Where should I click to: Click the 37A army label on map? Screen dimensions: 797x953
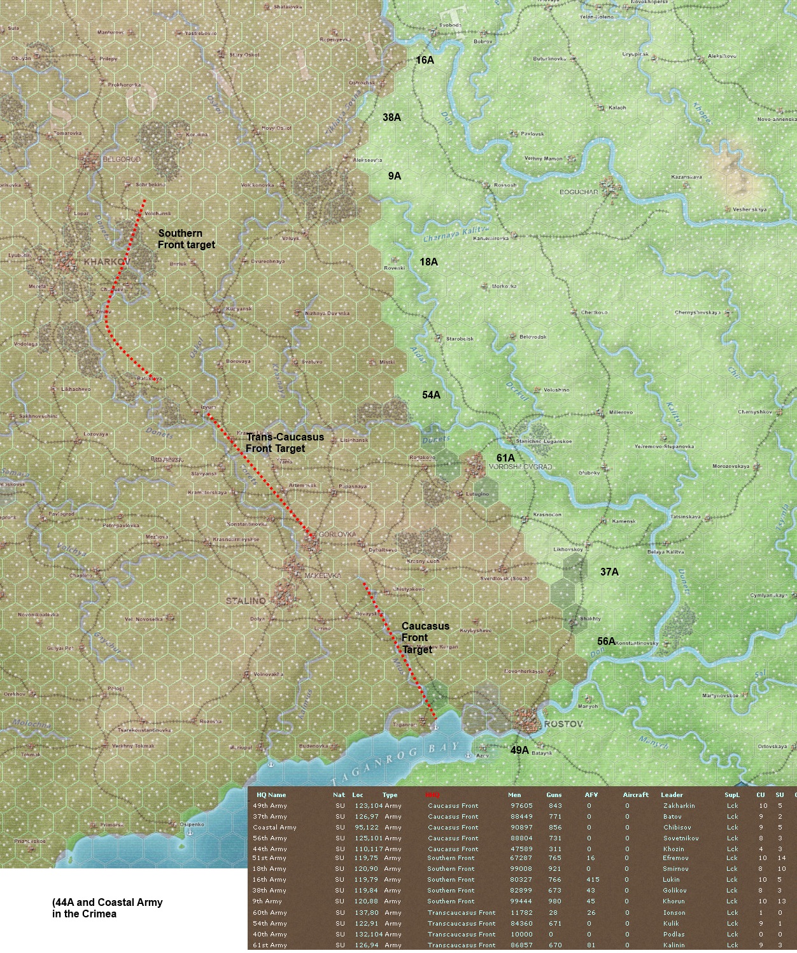(x=609, y=572)
